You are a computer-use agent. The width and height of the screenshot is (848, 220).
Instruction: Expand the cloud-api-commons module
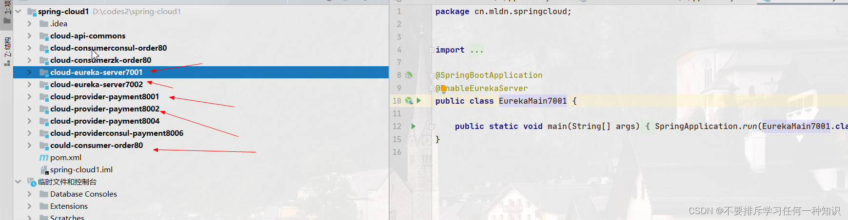point(30,36)
